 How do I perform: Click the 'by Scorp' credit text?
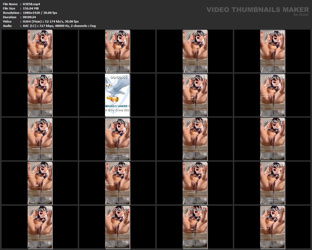tap(301, 15)
